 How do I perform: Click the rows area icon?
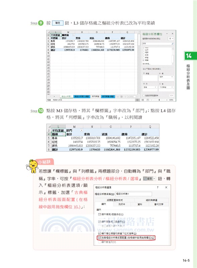click(x=144, y=84)
